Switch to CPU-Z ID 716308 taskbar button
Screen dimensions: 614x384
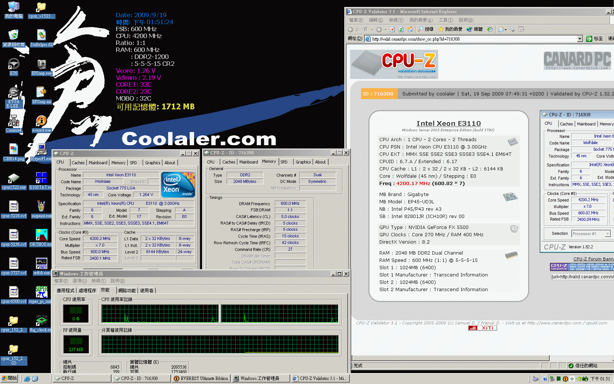coord(141,379)
